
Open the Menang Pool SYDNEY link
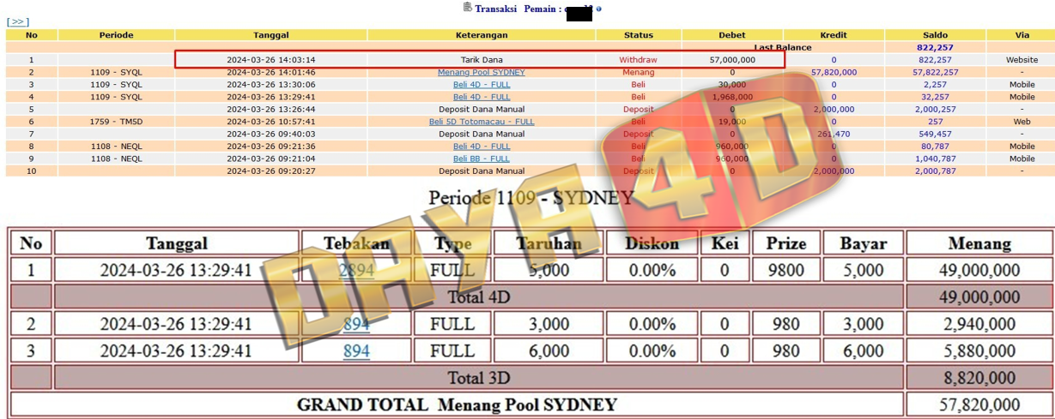click(481, 73)
